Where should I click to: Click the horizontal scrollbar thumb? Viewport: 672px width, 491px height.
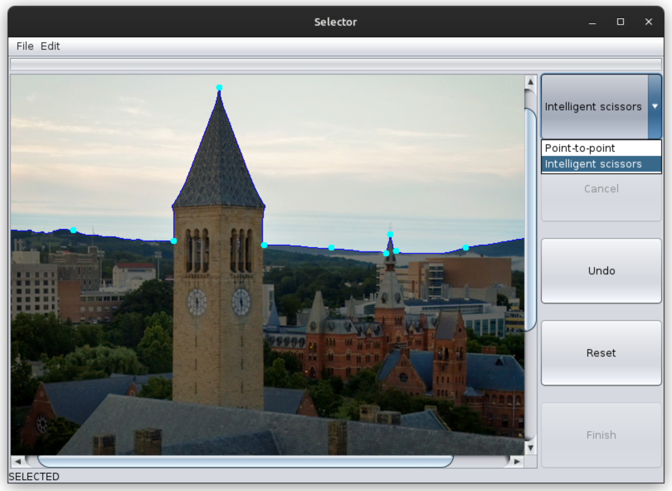pos(245,461)
